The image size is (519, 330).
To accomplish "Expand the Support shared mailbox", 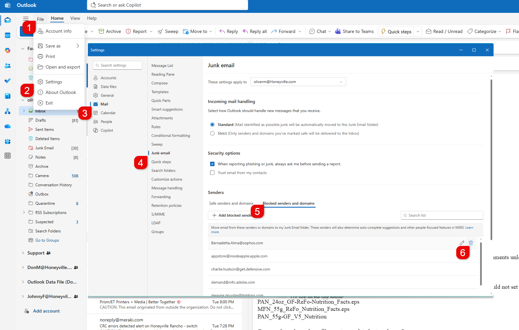I will point(23,253).
